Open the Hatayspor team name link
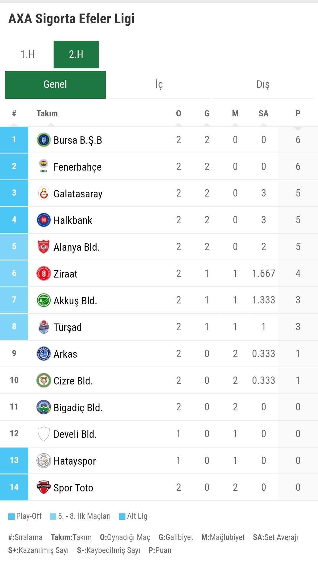Screen dimensions: 318x563 pyautogui.click(x=75, y=461)
